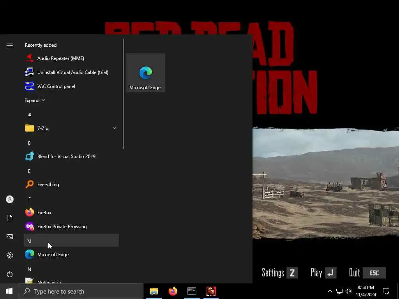Image resolution: width=399 pixels, height=299 pixels.
Task: Launch Microsoft Edge from the app list
Action: click(71, 254)
